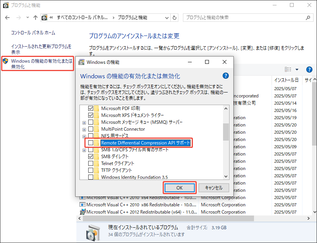
Task: Toggle Microsoft メッセージ キュー (MSMQ) サーバー checkbox
Action: coord(91,122)
